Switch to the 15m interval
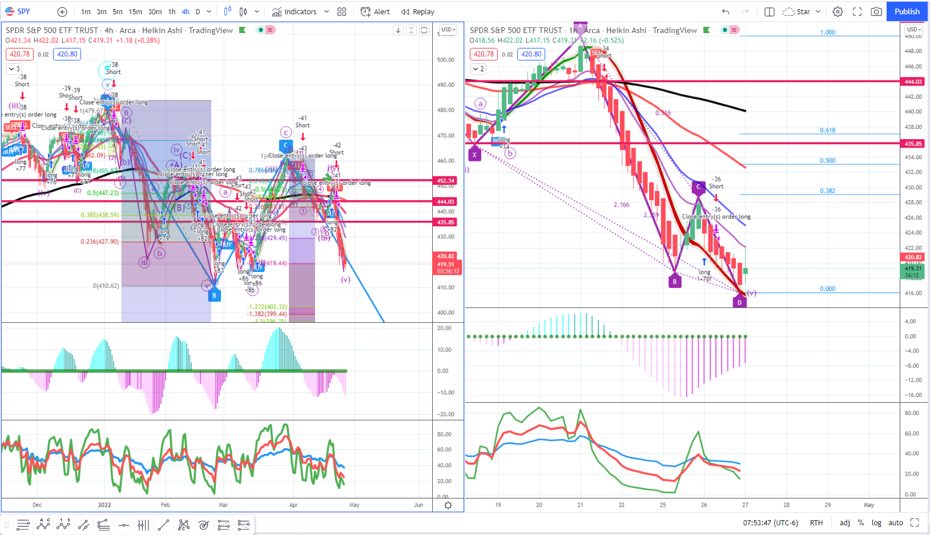930x535 pixels. pyautogui.click(x=135, y=11)
